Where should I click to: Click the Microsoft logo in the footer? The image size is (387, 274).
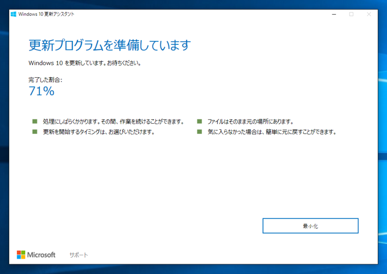tap(36, 255)
